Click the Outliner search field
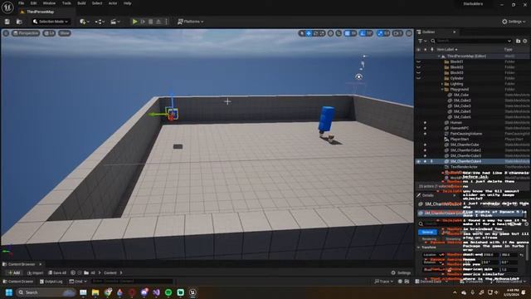The width and height of the screenshot is (531, 299). [x=470, y=41]
